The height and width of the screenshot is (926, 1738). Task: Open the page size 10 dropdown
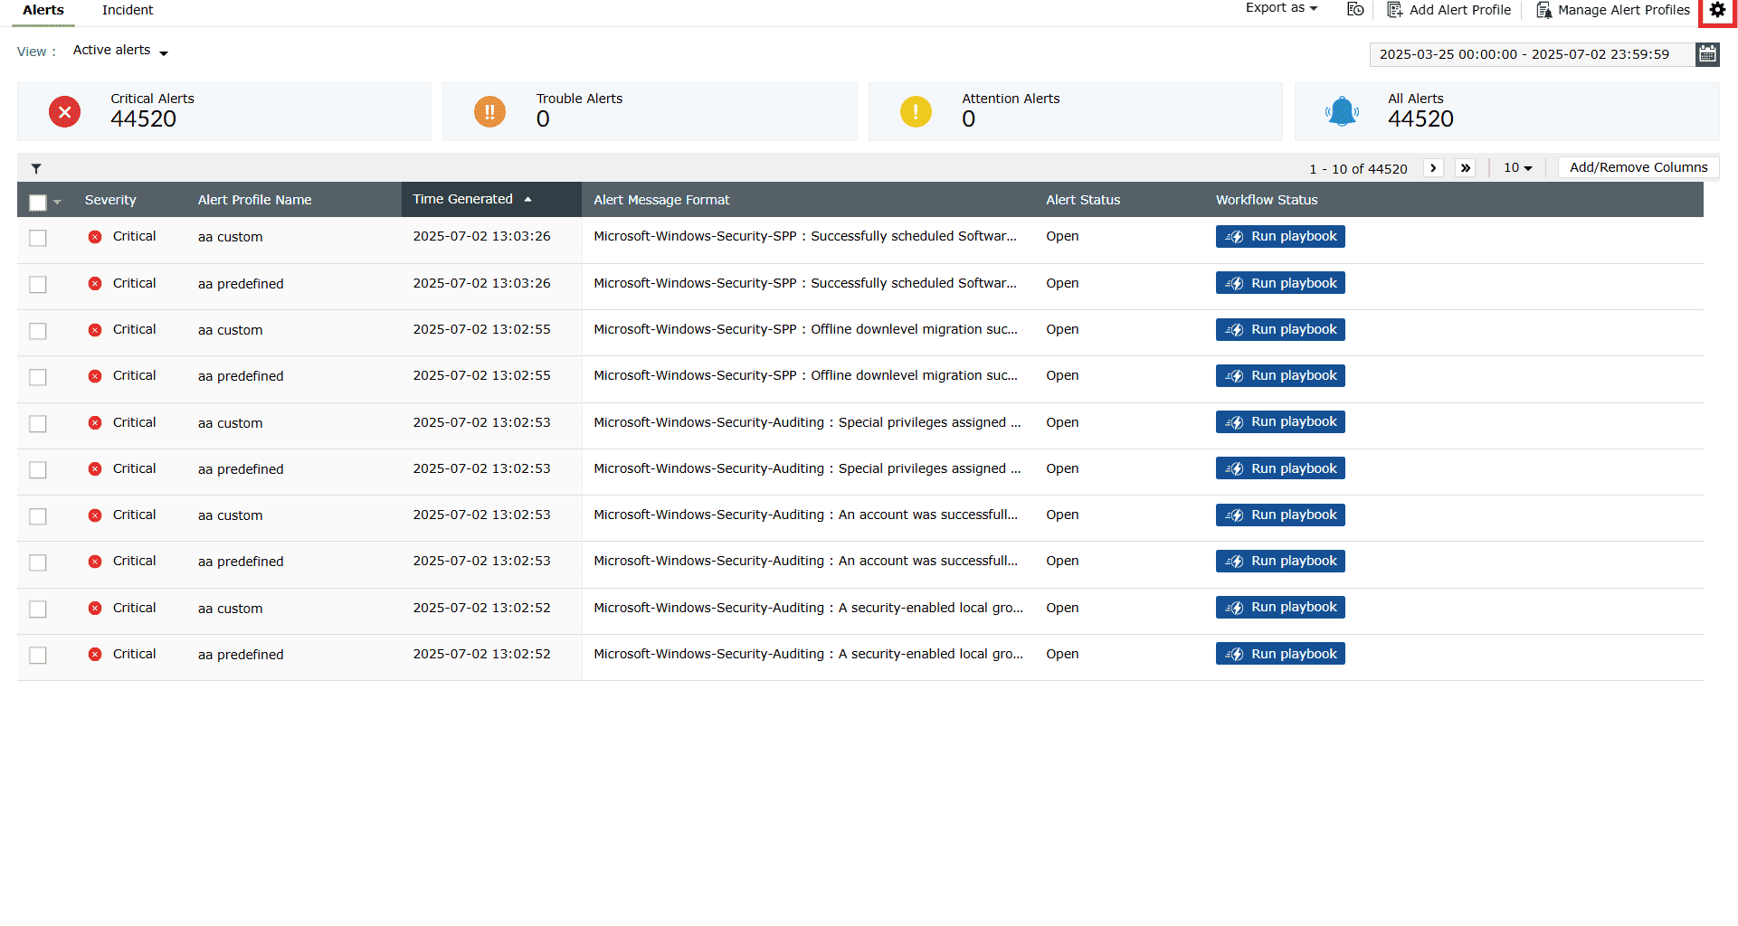click(x=1517, y=167)
